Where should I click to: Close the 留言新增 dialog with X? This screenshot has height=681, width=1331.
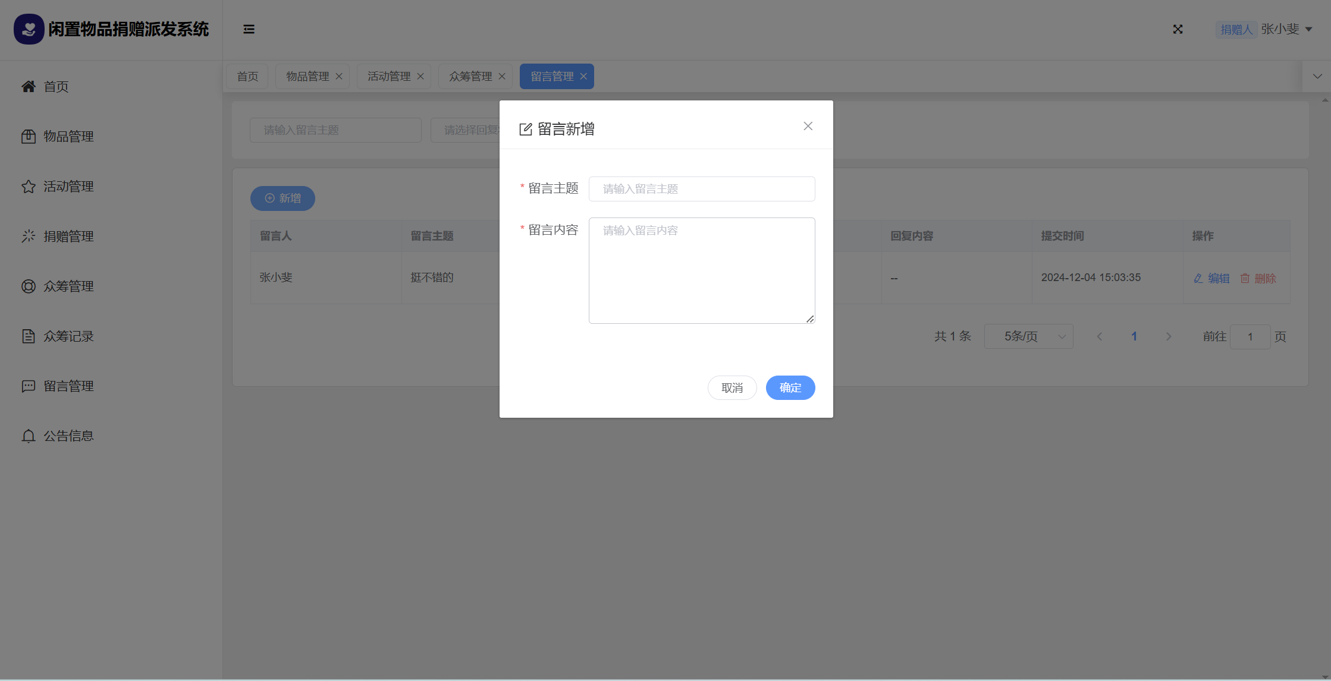[808, 126]
